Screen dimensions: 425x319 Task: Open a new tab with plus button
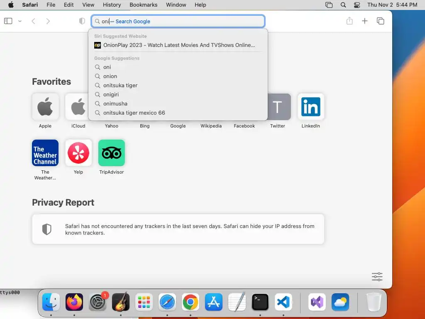(x=365, y=21)
